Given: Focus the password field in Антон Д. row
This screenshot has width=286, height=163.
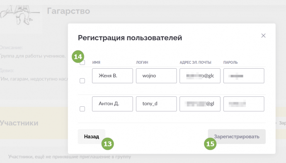Looking at the screenshot, I should tap(244, 104).
